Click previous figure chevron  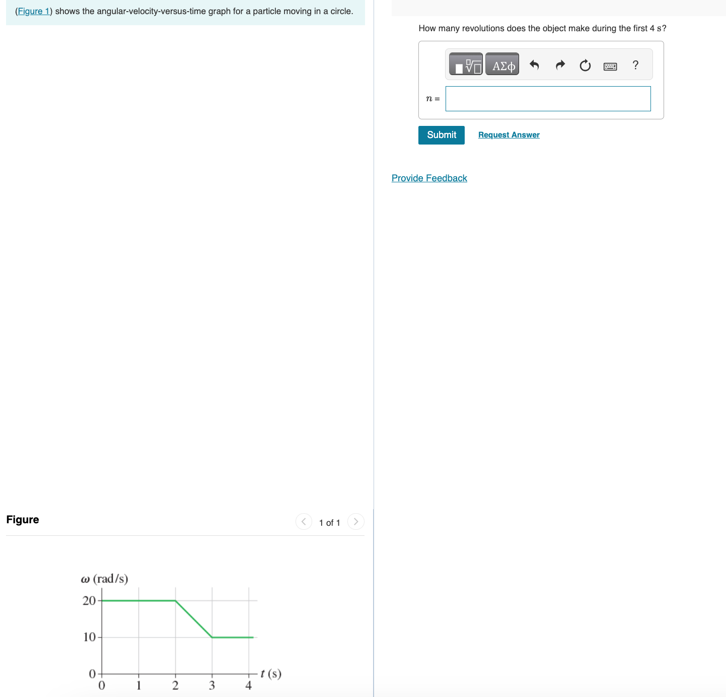coord(304,522)
